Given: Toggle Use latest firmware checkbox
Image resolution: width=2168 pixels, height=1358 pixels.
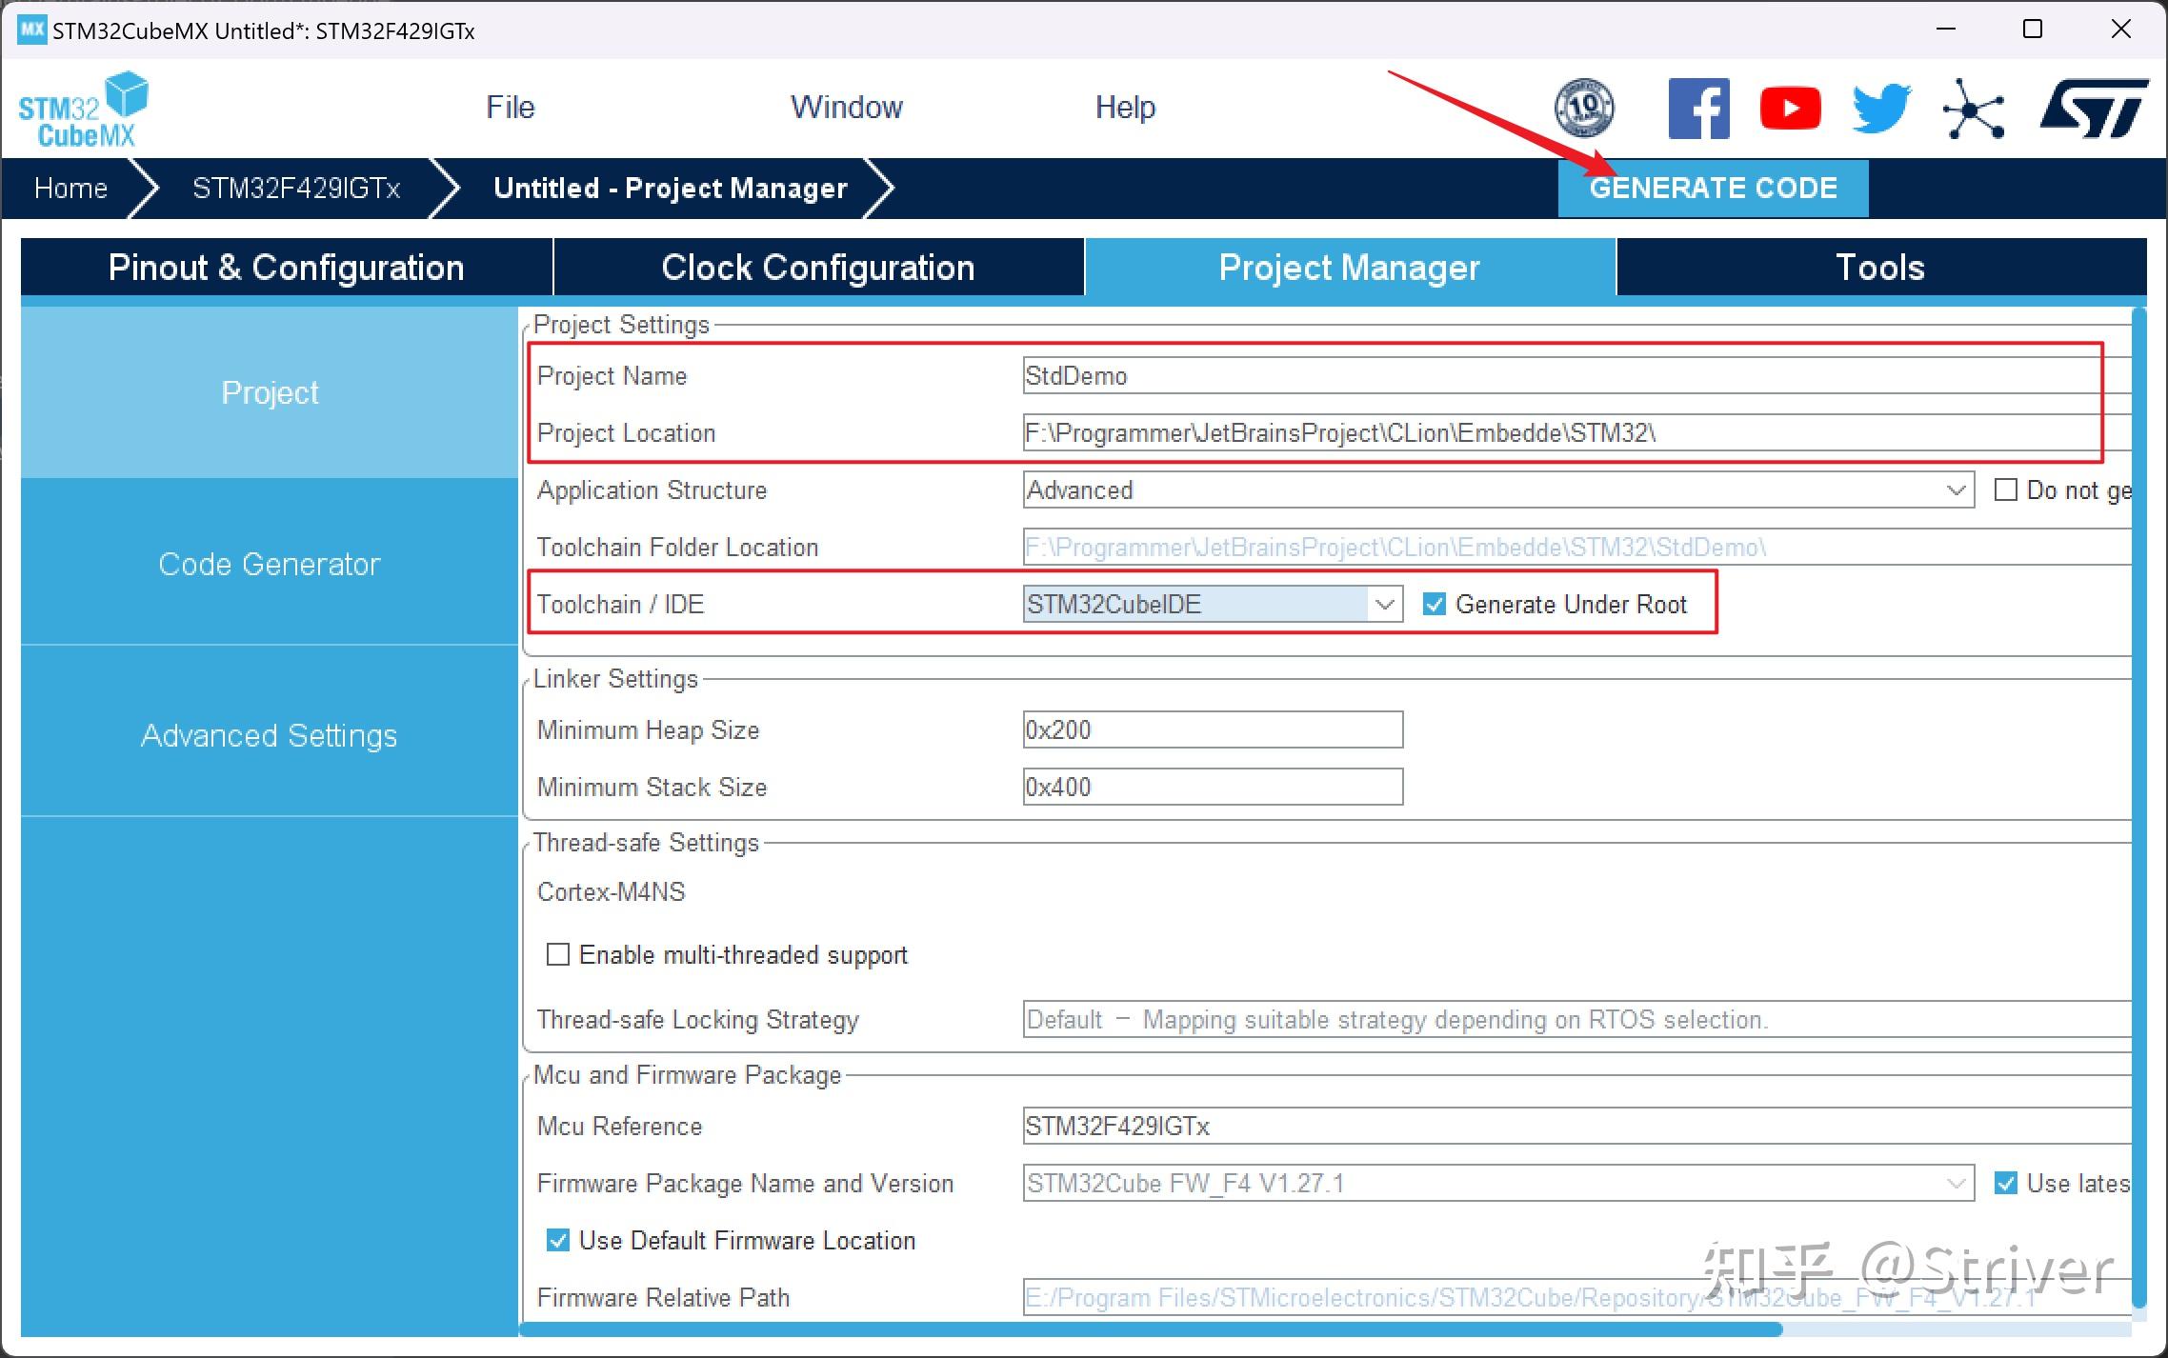Looking at the screenshot, I should pos(2005,1183).
